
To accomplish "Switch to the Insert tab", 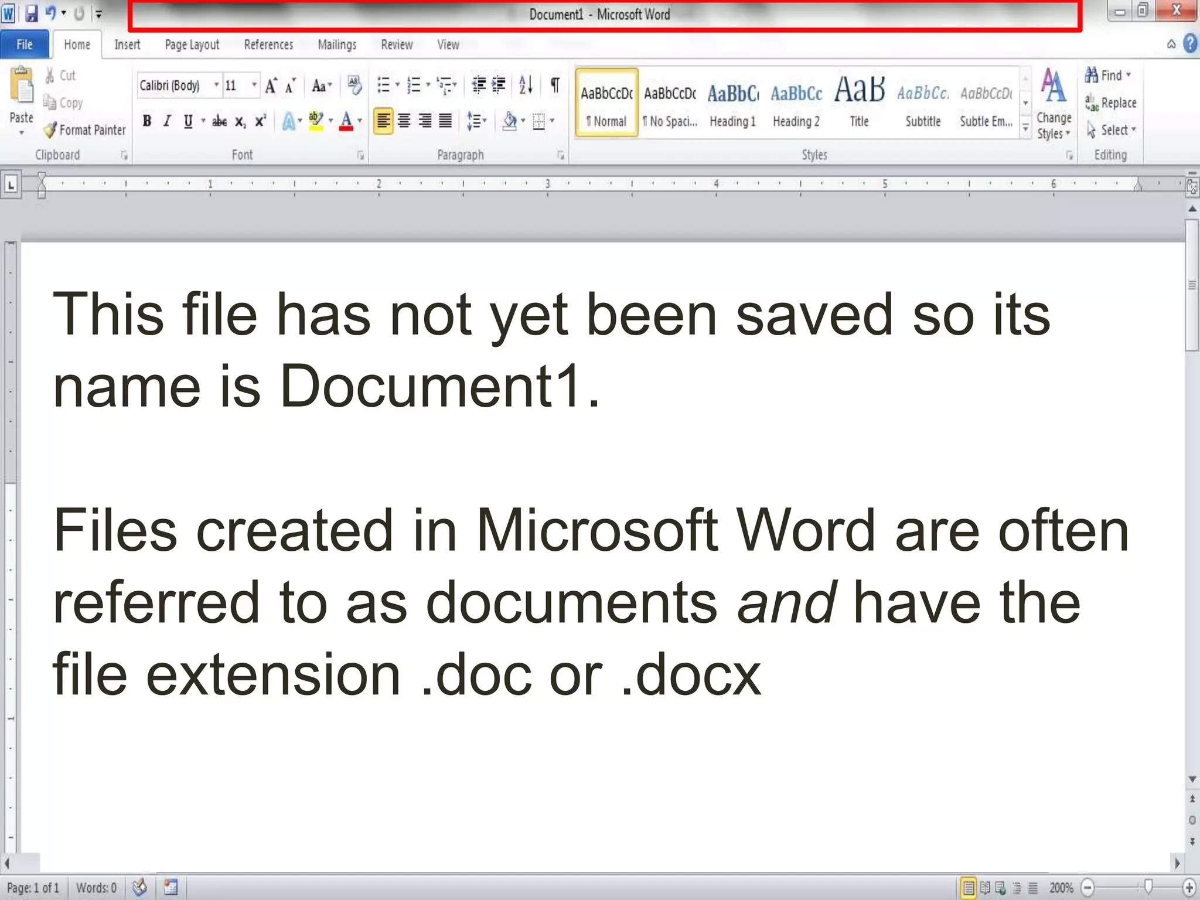I will pyautogui.click(x=127, y=45).
